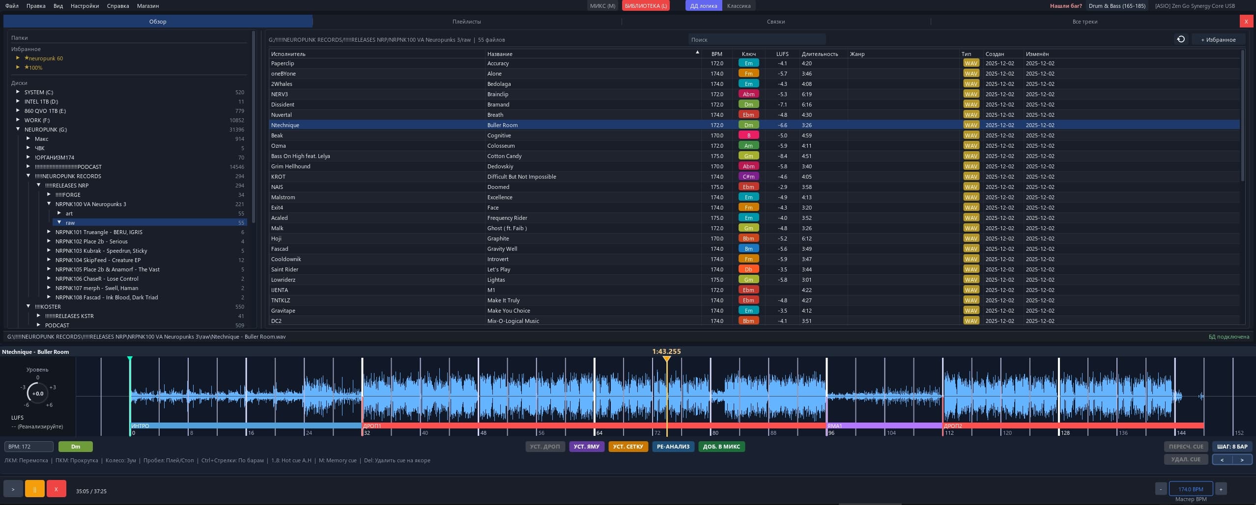
Task: Expand the !!!!!FORGE folder
Action: [x=49, y=194]
